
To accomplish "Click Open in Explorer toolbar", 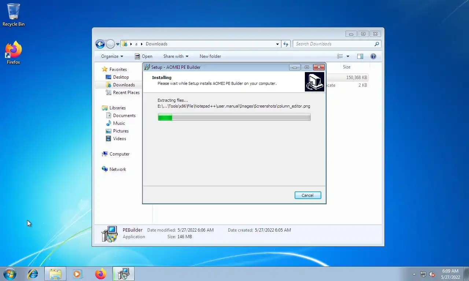I will pos(143,56).
